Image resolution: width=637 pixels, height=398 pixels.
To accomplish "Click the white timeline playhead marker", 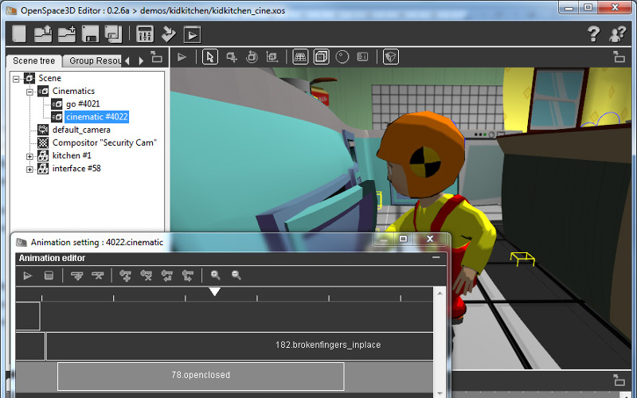I will (214, 292).
